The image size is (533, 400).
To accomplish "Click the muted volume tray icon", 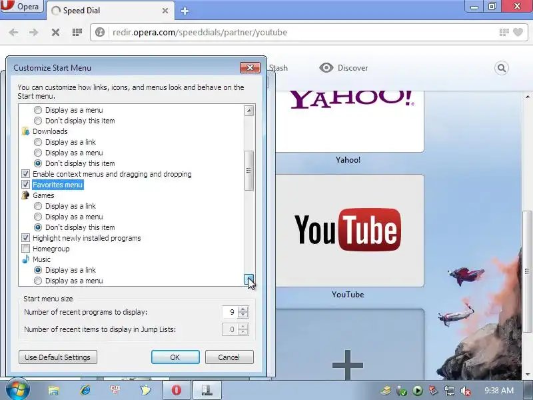I will click(465, 391).
